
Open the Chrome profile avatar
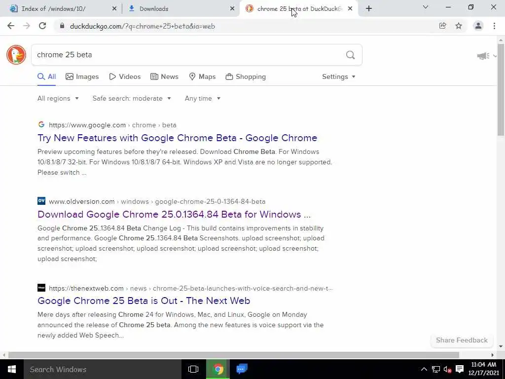478,26
